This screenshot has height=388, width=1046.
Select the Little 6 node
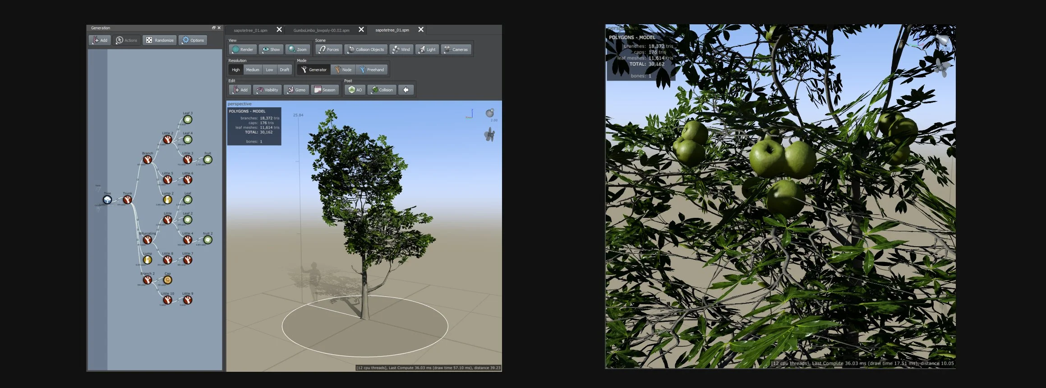[x=188, y=180]
